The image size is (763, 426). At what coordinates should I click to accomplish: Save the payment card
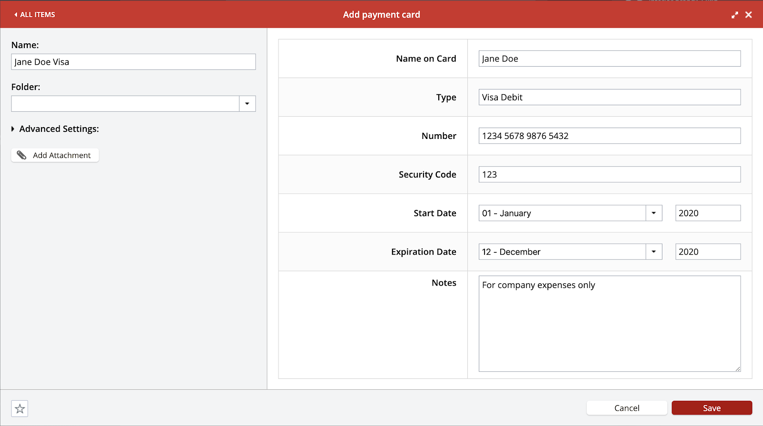712,408
